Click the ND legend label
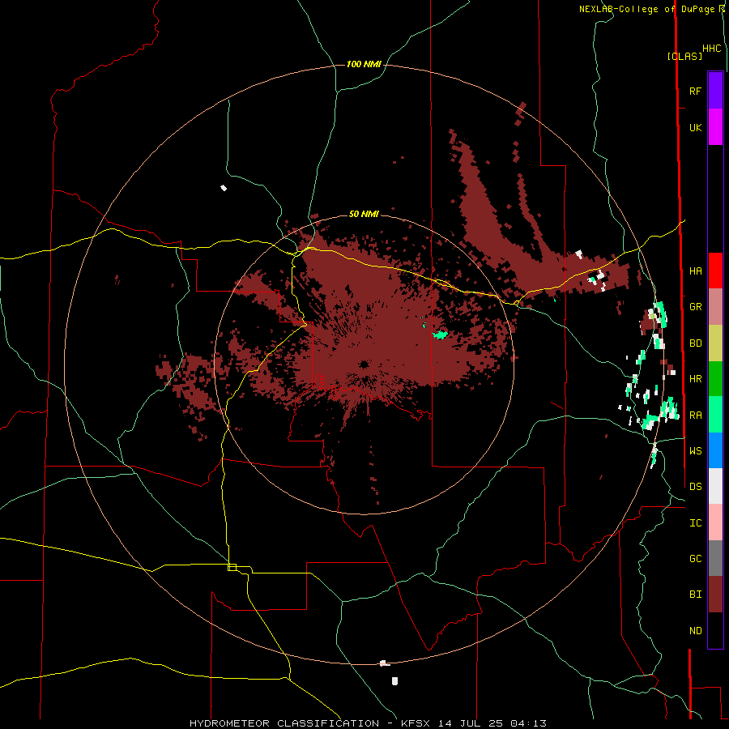 695,631
